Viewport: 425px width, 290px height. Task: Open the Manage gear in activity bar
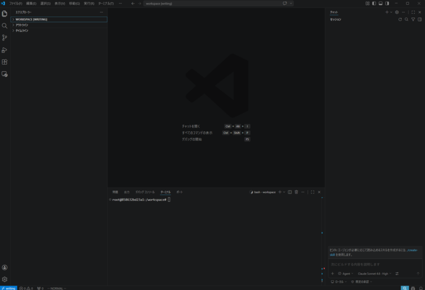click(x=5, y=279)
